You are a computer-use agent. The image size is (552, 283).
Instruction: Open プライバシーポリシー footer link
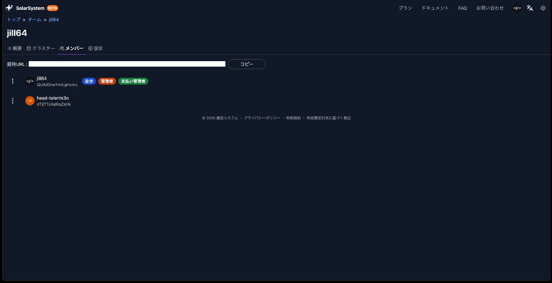[x=262, y=118]
